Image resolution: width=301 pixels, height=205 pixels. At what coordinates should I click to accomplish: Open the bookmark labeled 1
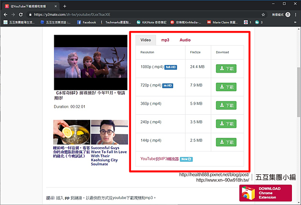point(248,22)
